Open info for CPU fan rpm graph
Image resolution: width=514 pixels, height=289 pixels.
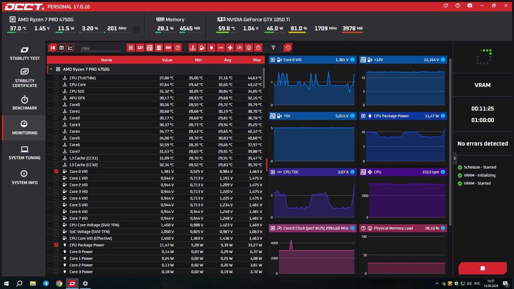[443, 172]
